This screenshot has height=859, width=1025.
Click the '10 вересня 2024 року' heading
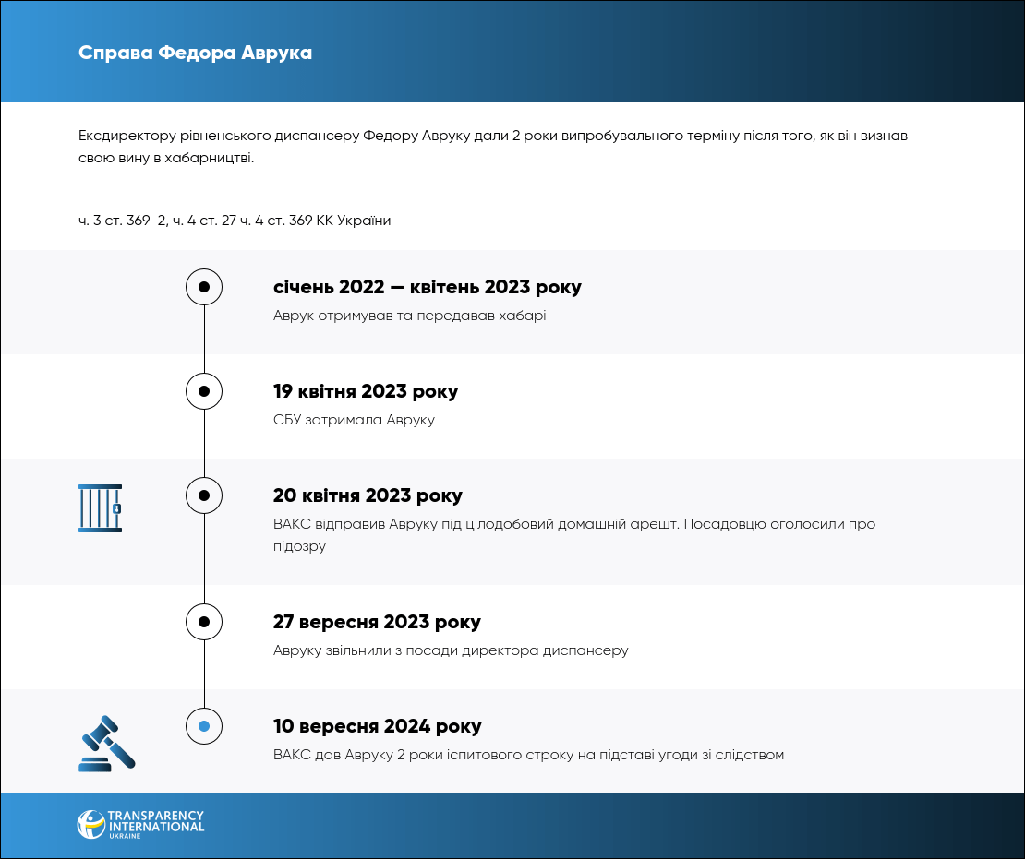pos(377,726)
